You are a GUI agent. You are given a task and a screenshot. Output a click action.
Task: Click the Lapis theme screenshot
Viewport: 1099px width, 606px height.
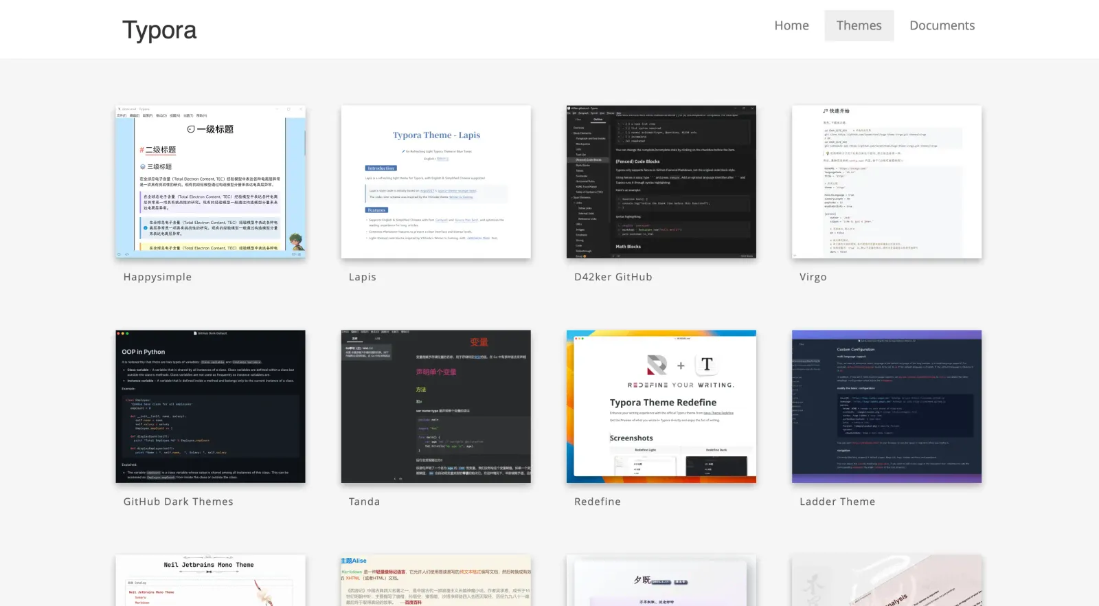tap(435, 182)
